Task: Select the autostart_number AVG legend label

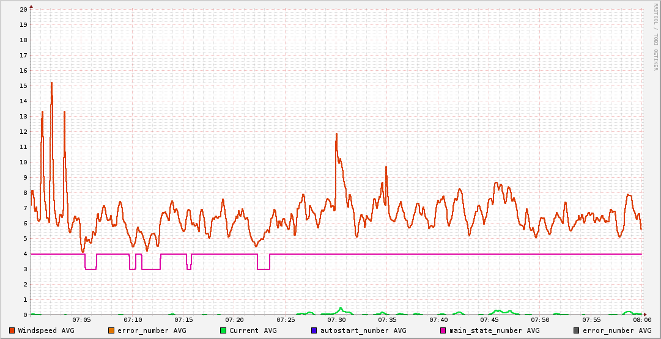Action: (363, 330)
